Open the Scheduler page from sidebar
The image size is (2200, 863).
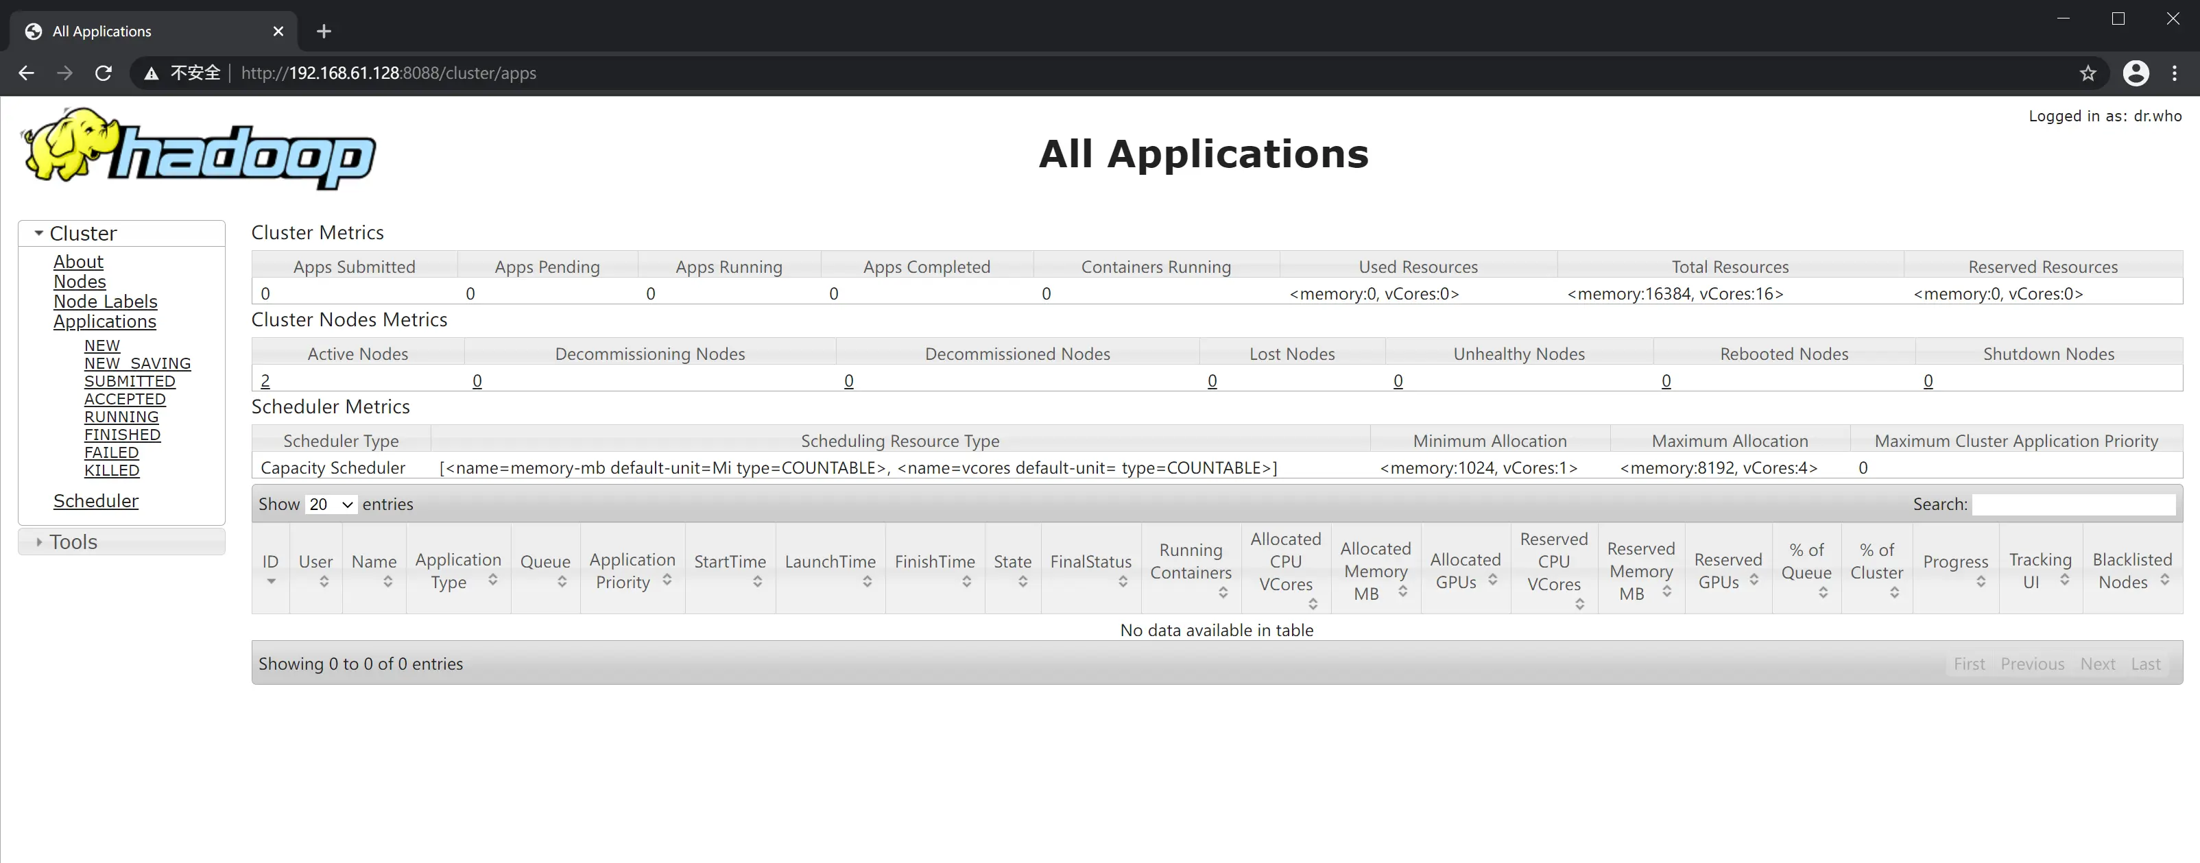pos(95,500)
